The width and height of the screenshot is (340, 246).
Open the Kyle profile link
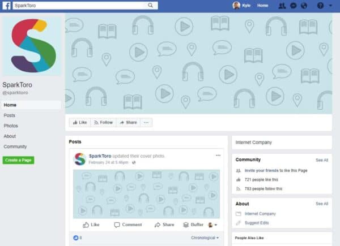coord(246,6)
